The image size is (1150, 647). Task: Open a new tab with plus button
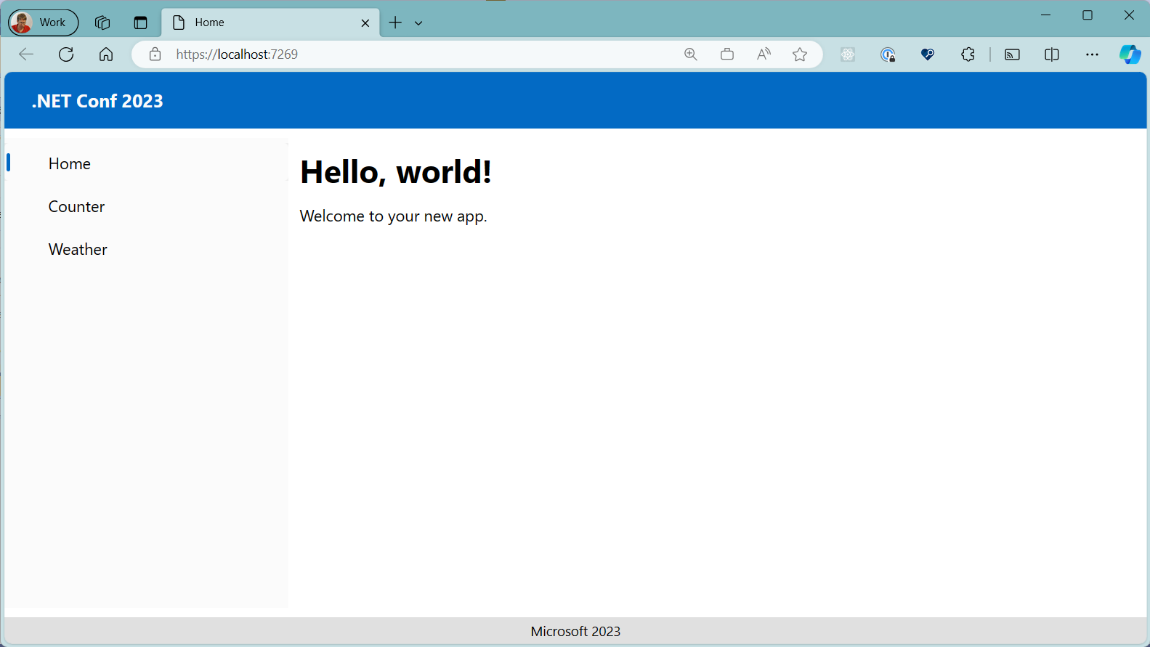pos(395,23)
